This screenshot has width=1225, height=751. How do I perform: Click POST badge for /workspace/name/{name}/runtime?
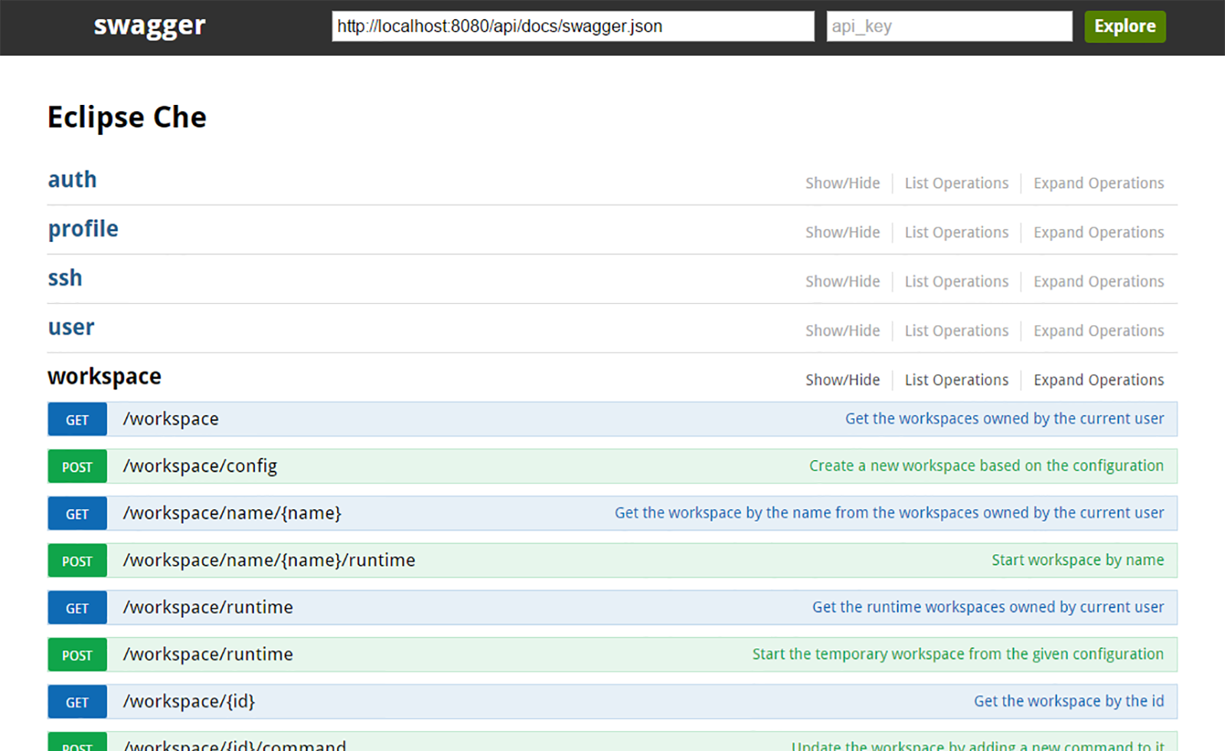(77, 561)
